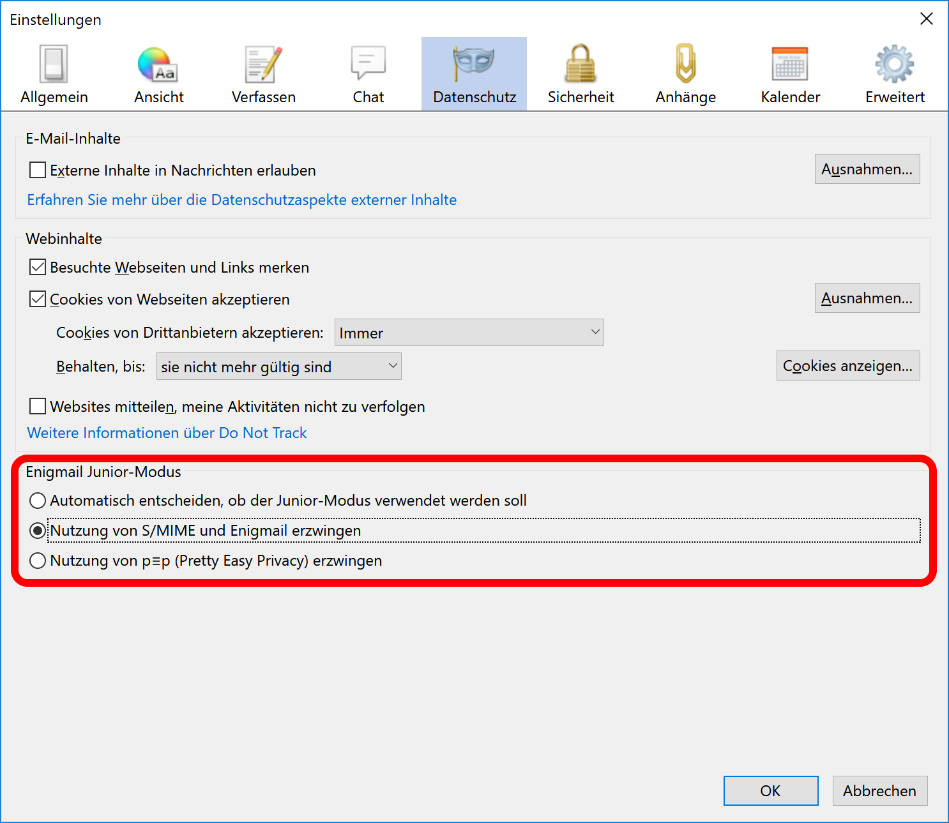Image resolution: width=949 pixels, height=823 pixels.
Task: Select the Kalender calendar icon
Action: [790, 64]
